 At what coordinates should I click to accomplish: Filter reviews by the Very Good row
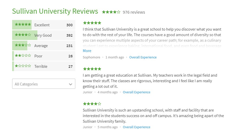click(x=44, y=35)
